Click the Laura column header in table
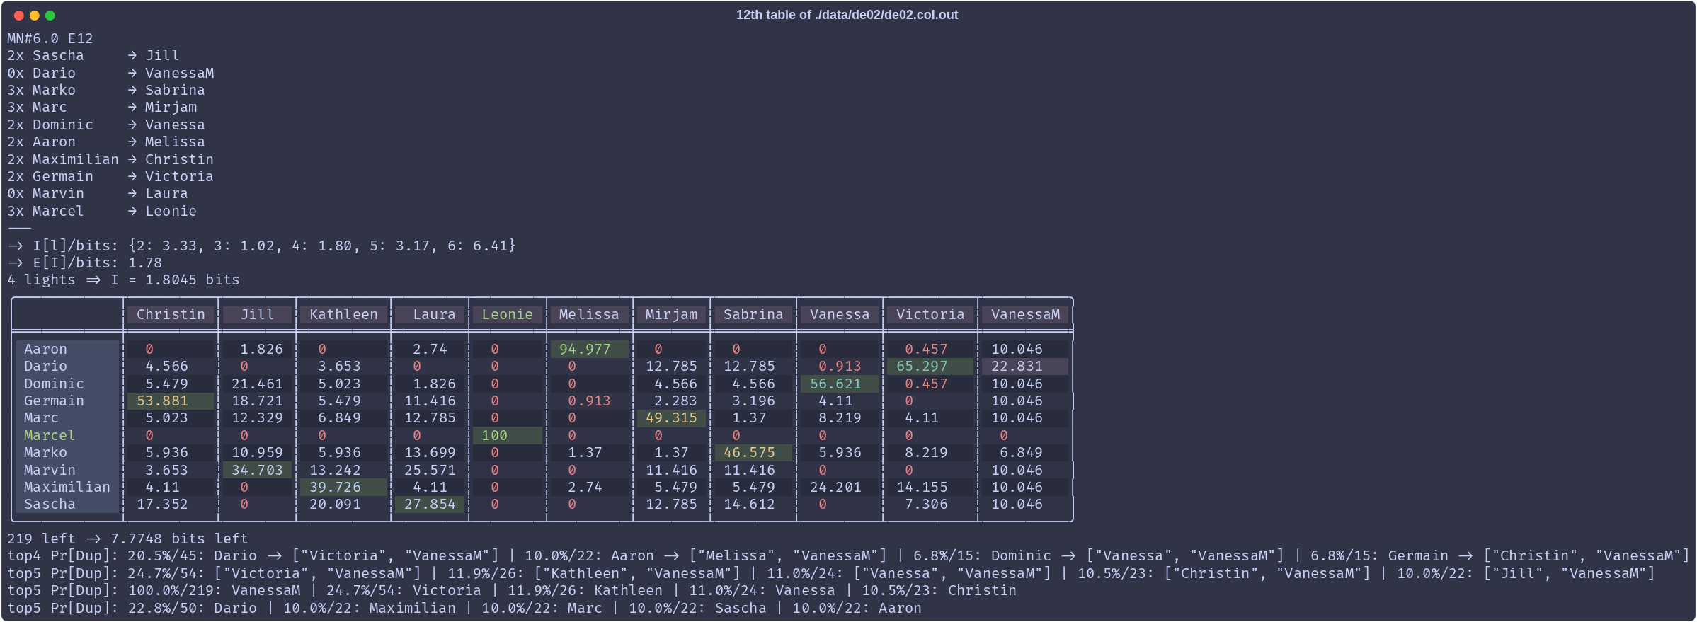Viewport: 1697px width, 622px height. (x=430, y=314)
